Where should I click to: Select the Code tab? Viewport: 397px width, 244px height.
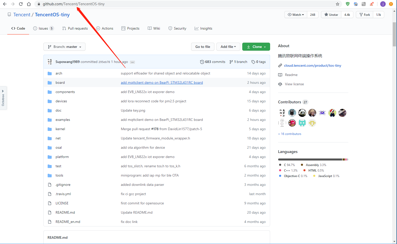18,28
